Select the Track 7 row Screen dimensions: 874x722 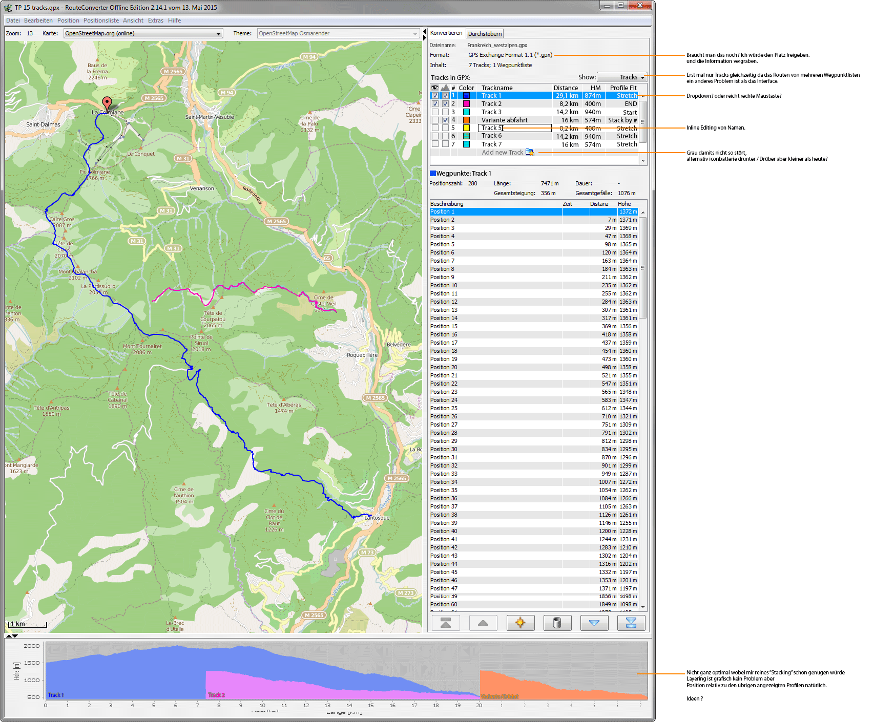pyautogui.click(x=491, y=144)
